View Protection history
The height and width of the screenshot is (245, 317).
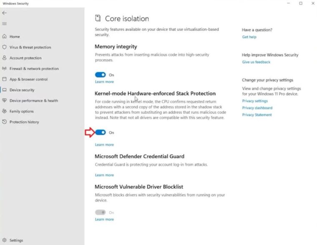24,122
